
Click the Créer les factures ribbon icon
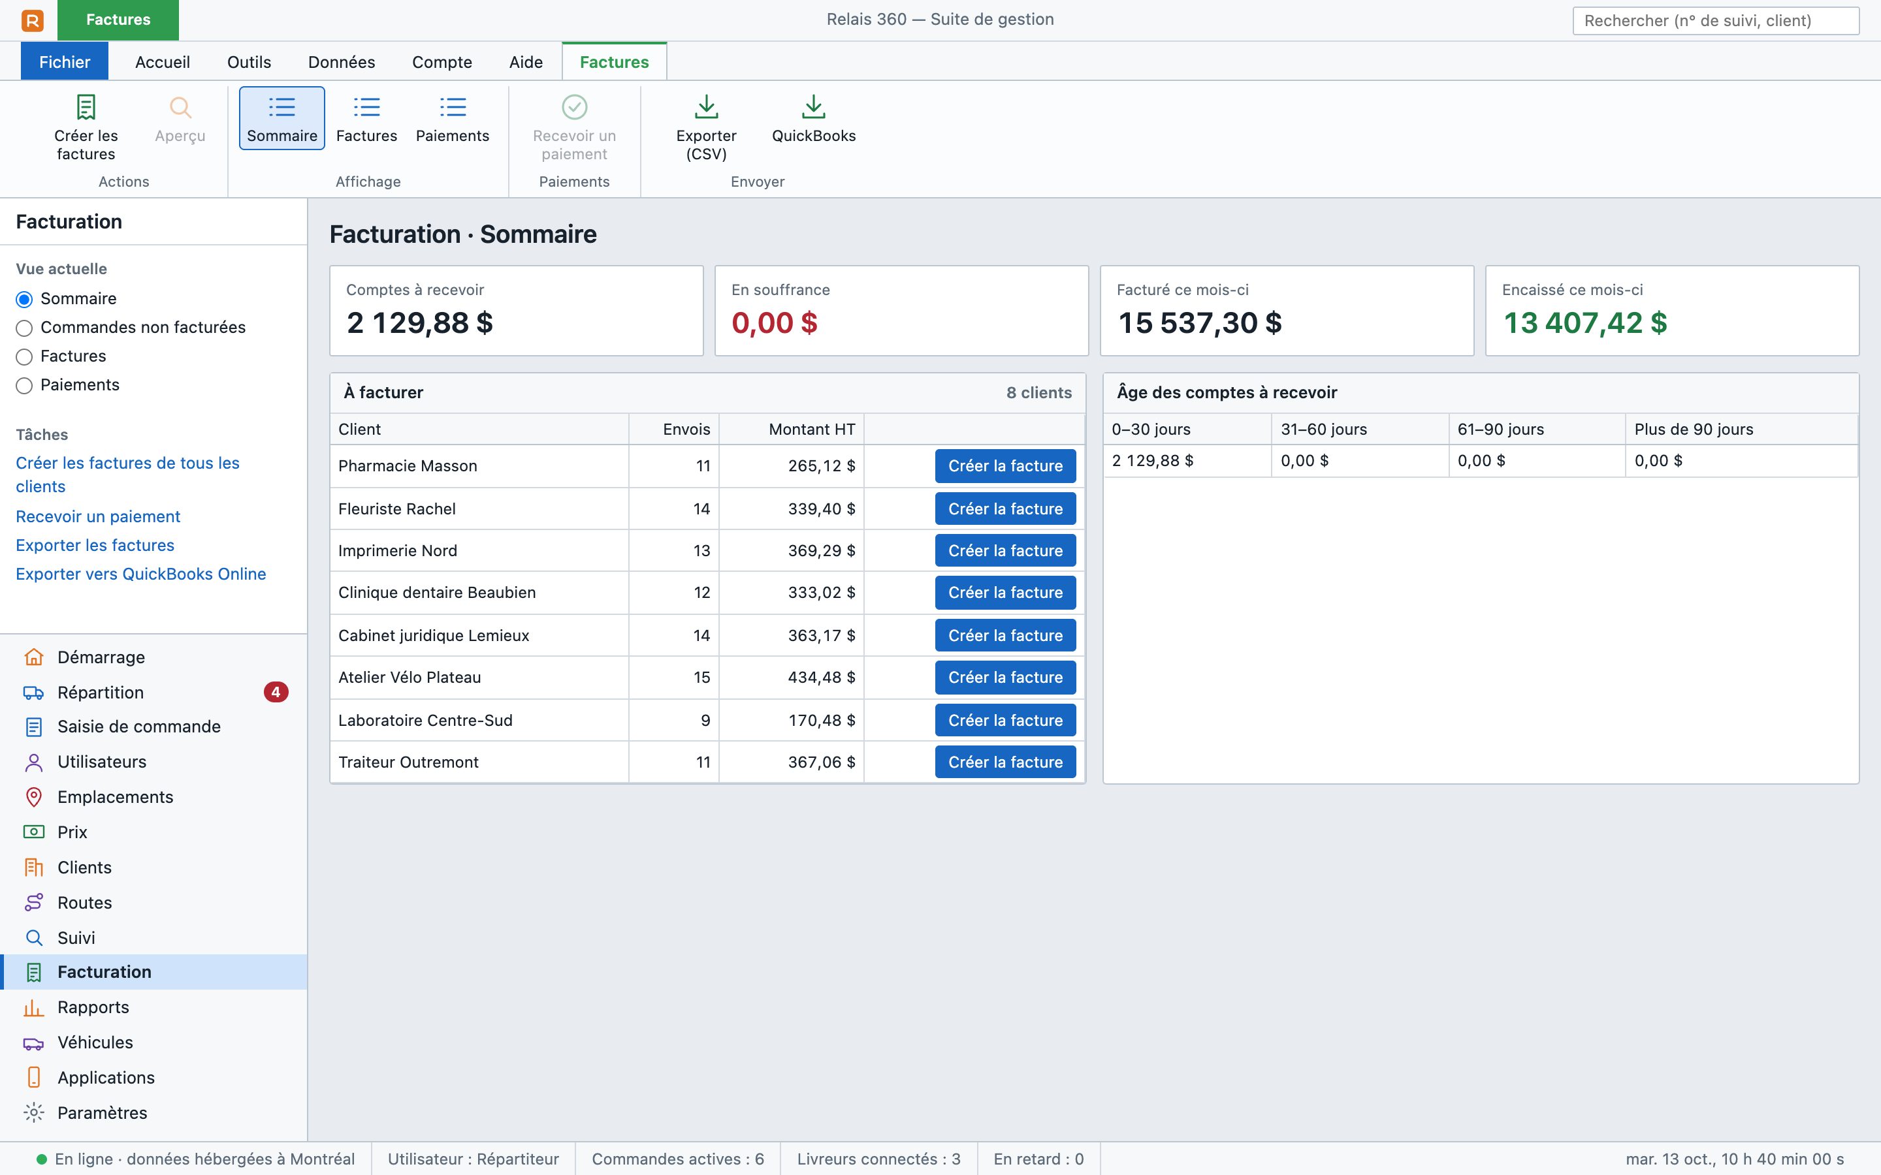tap(86, 107)
